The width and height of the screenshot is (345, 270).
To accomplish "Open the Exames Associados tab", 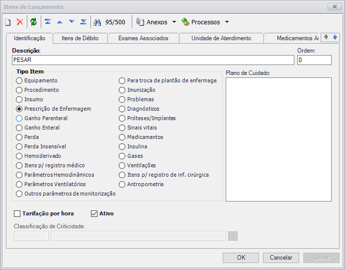I will 143,38.
